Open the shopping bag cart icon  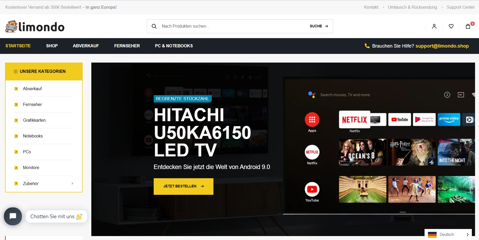click(x=468, y=26)
